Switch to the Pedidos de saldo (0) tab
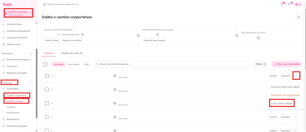Image resolution: width=306 pixels, height=132 pixels. tap(72, 53)
